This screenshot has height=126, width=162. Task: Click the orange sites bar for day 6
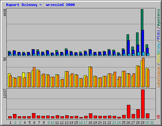34,77
